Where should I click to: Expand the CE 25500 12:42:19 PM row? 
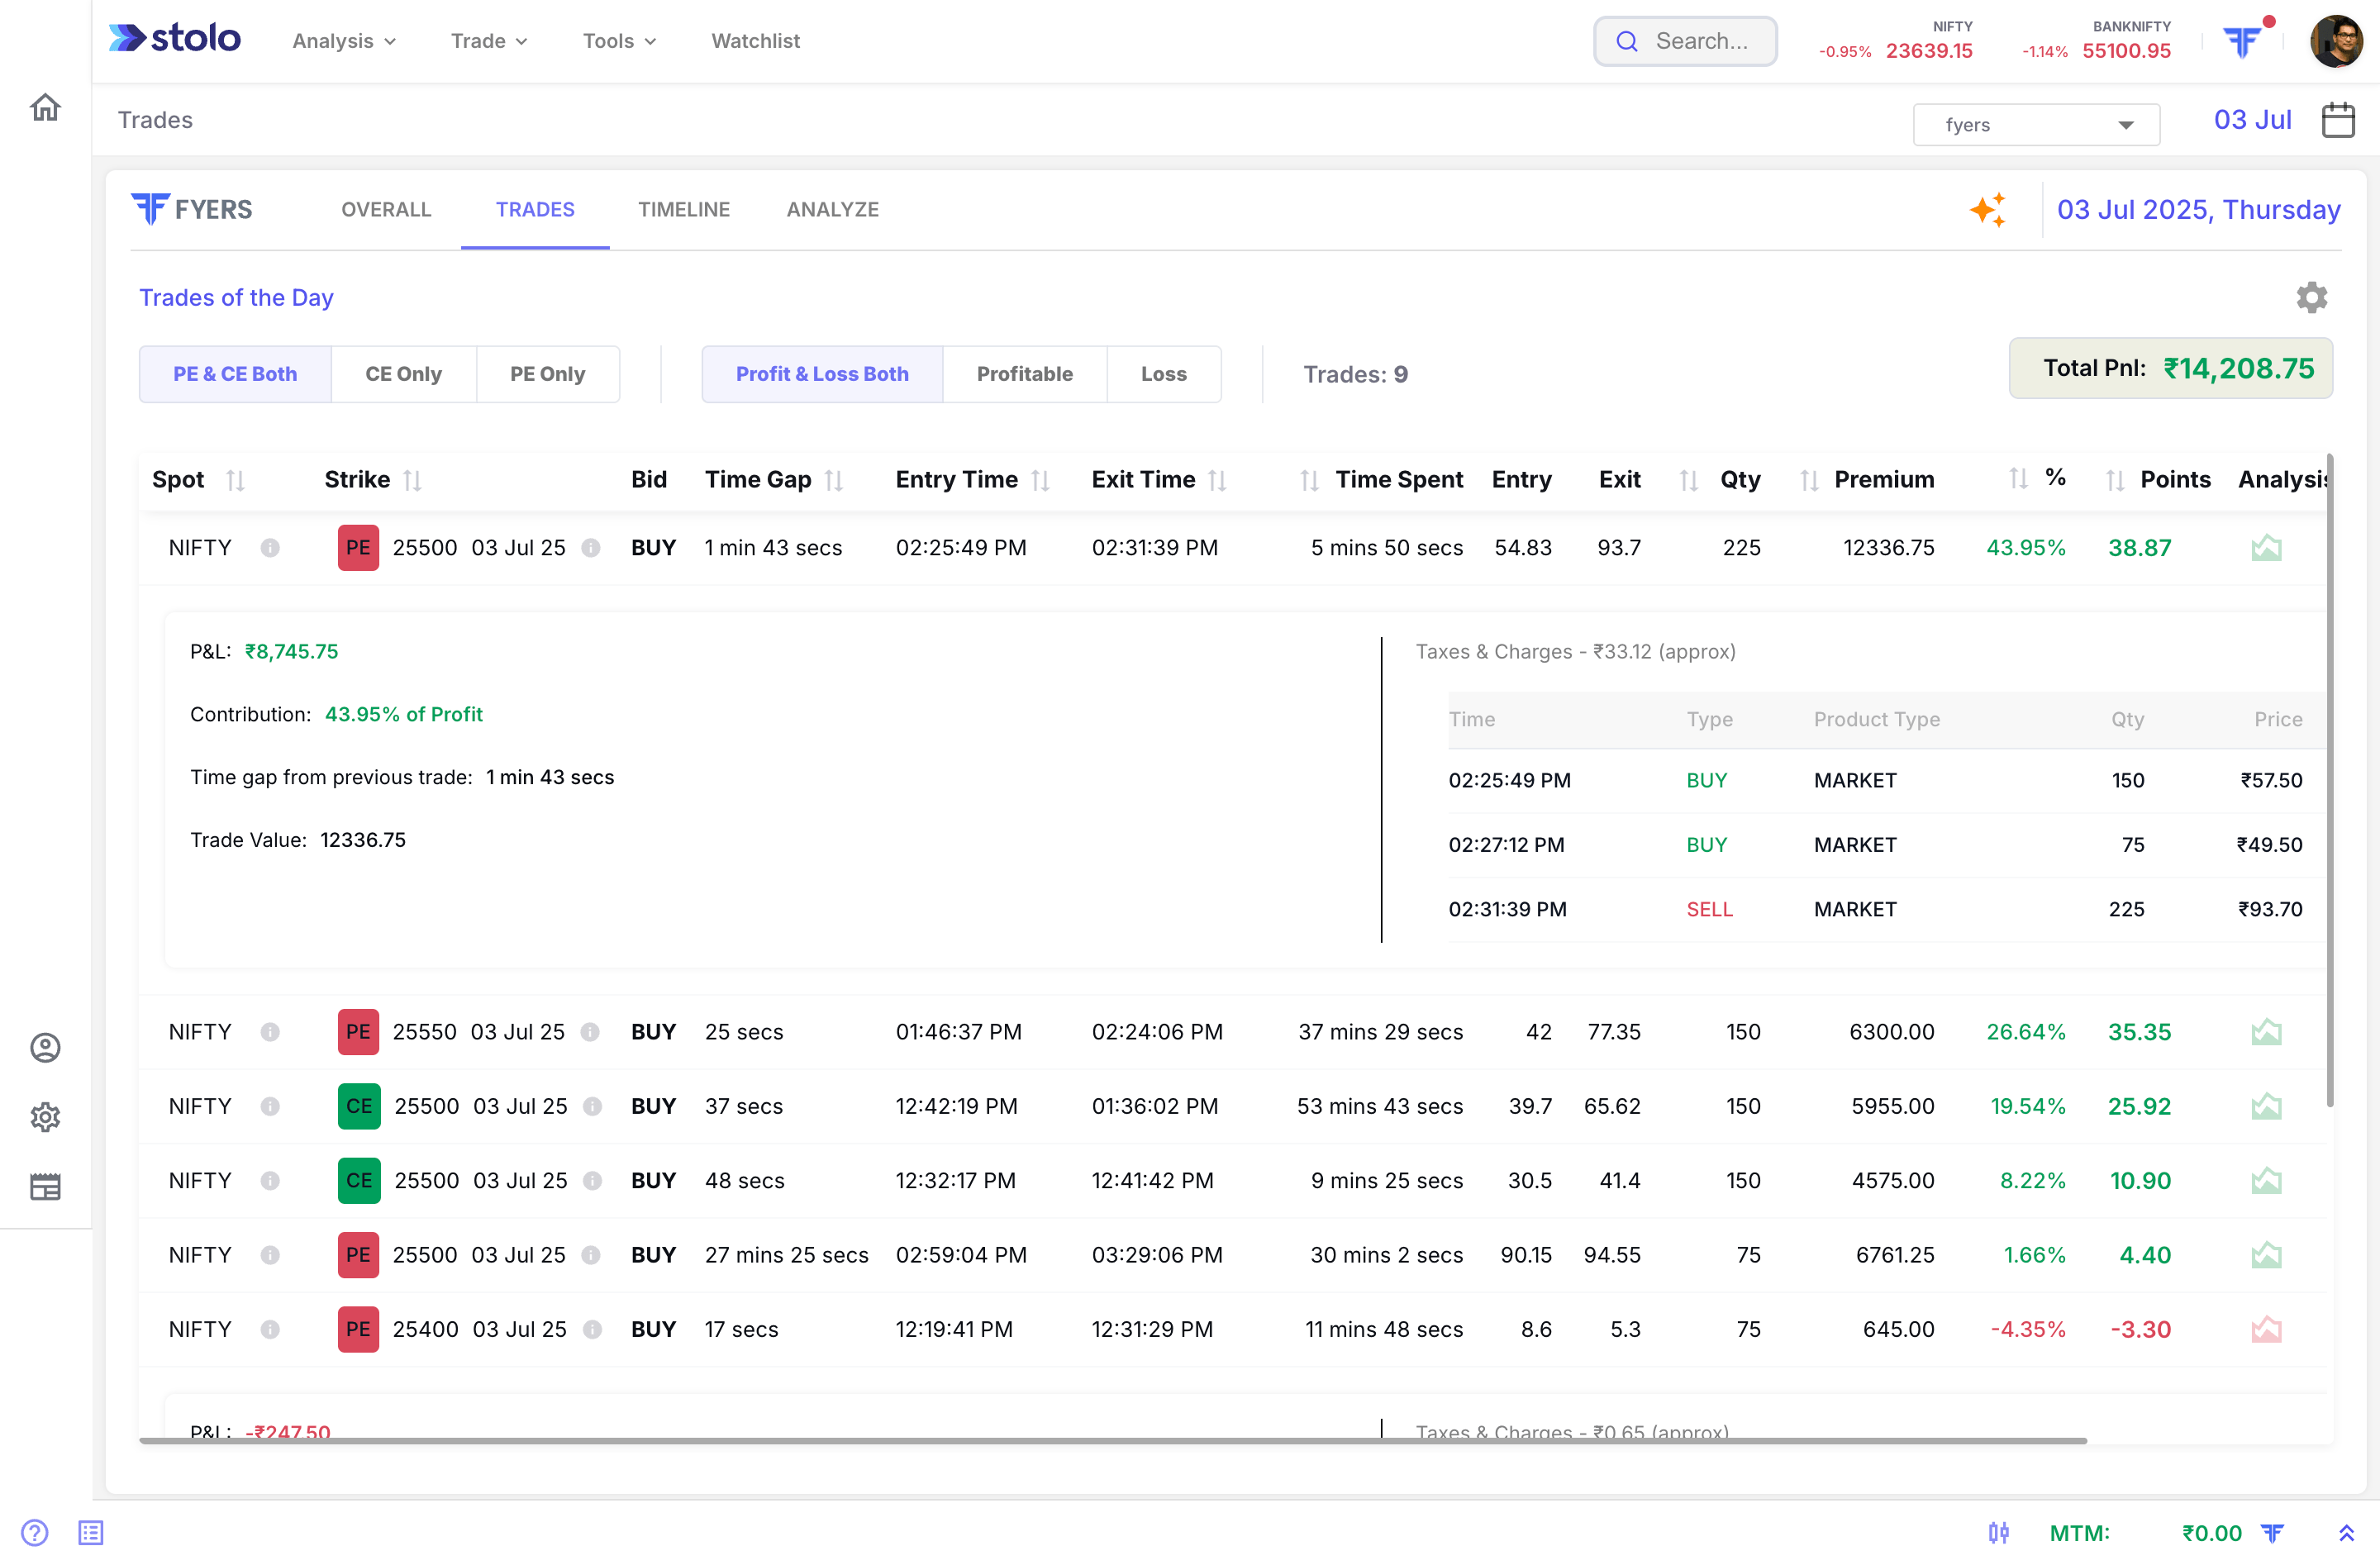(1232, 1106)
